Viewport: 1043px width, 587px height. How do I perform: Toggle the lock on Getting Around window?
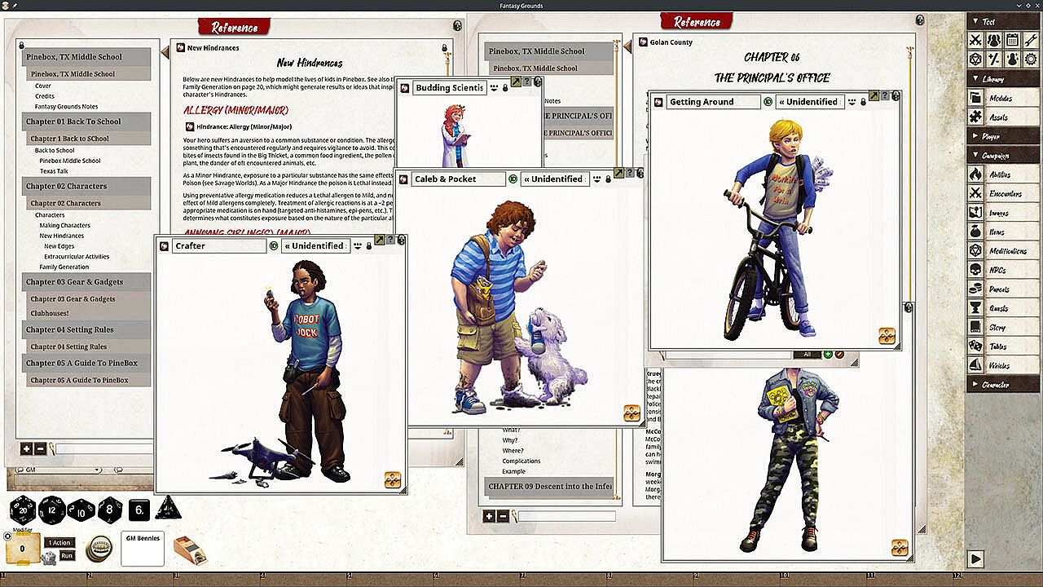point(862,102)
